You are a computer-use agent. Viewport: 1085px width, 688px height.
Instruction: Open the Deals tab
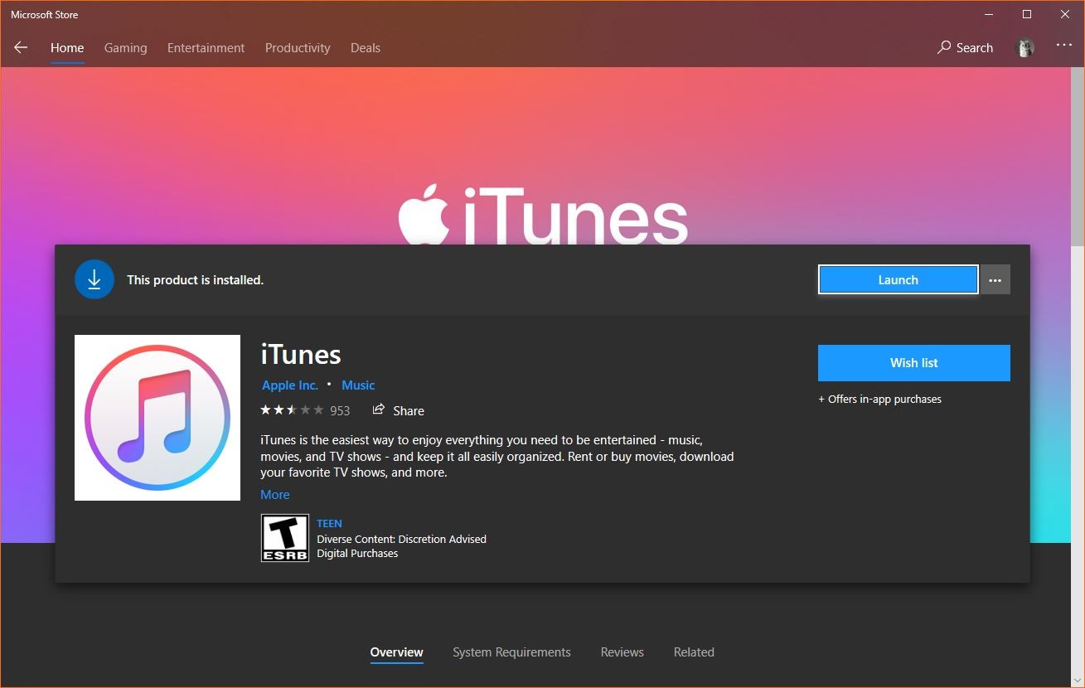point(366,48)
